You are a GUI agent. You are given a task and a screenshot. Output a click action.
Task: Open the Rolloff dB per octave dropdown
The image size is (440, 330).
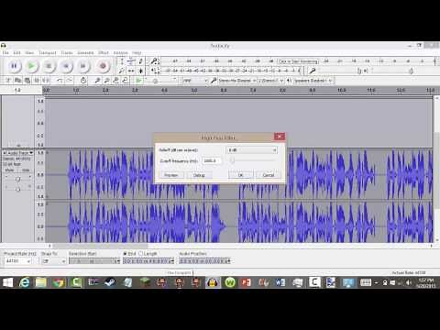pyautogui.click(x=252, y=150)
